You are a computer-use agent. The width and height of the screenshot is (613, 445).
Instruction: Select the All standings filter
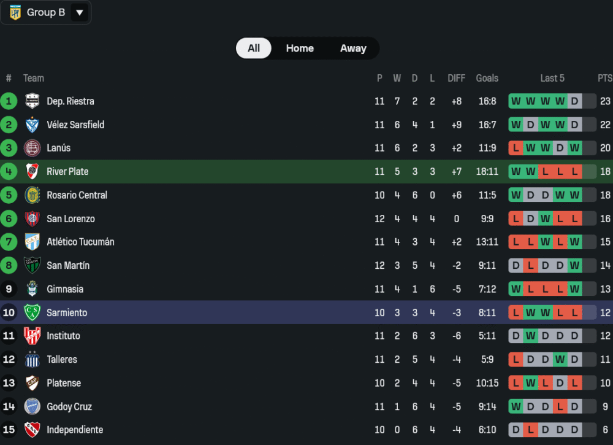click(254, 48)
